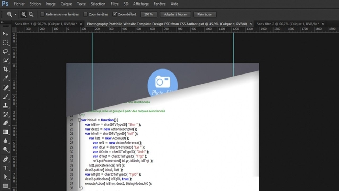The height and width of the screenshot is (191, 339).
Task: Open the 3D menu
Action: [x=126, y=4]
